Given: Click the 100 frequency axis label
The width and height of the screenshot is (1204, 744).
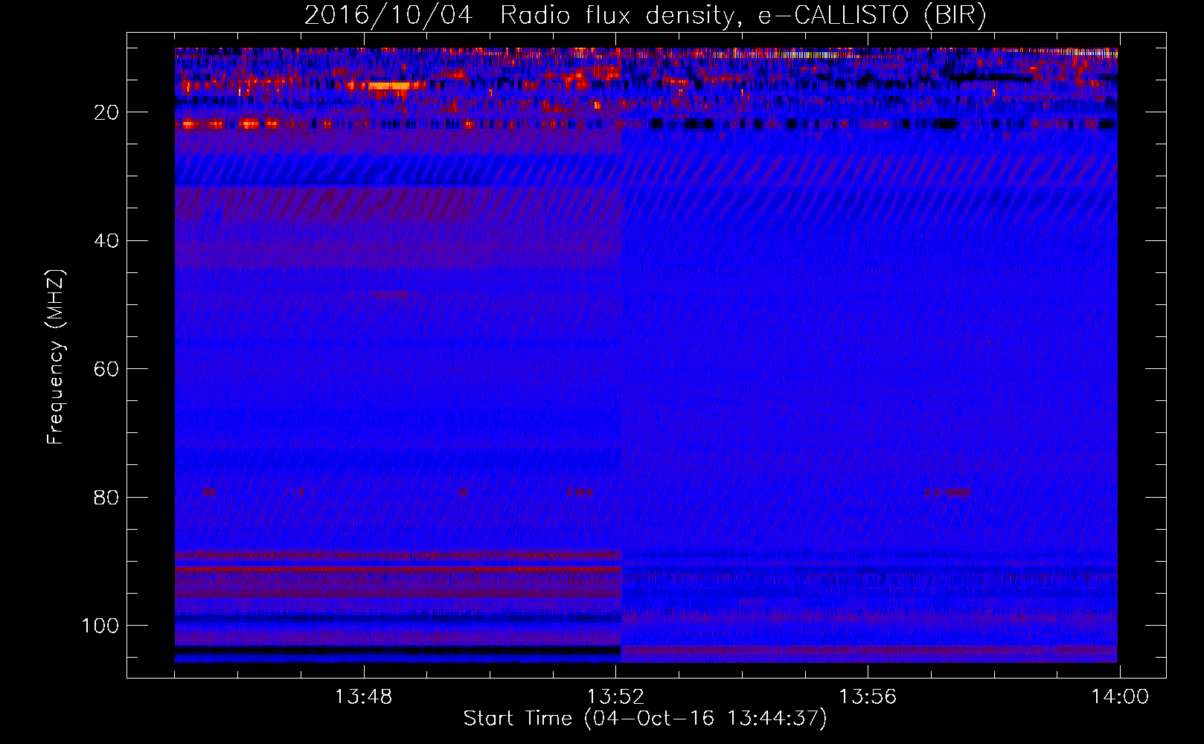Looking at the screenshot, I should pyautogui.click(x=100, y=626).
